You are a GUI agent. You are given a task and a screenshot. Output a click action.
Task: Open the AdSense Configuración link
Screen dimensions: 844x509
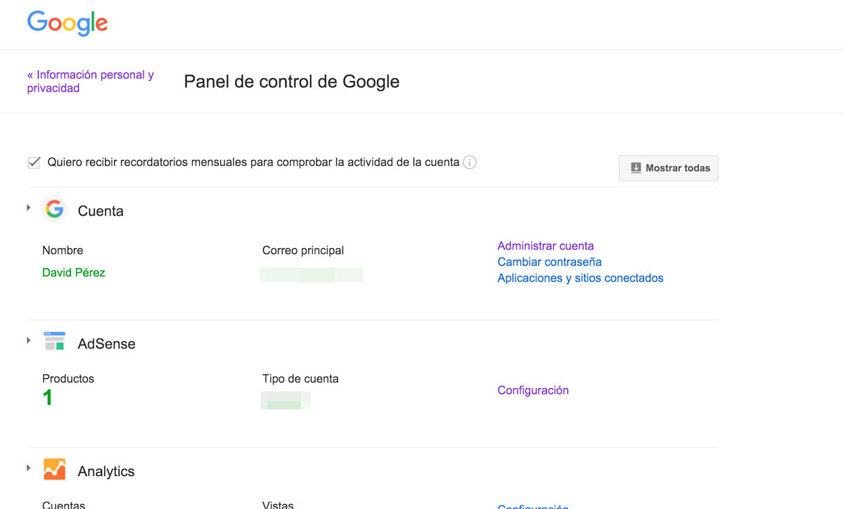pos(532,390)
